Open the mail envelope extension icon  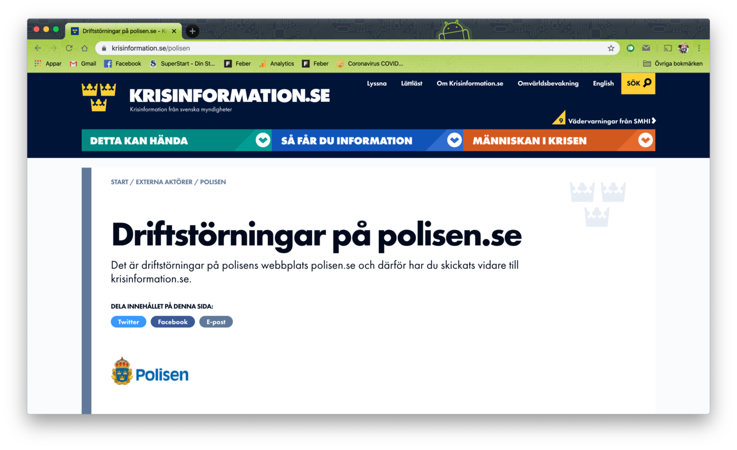(x=646, y=48)
